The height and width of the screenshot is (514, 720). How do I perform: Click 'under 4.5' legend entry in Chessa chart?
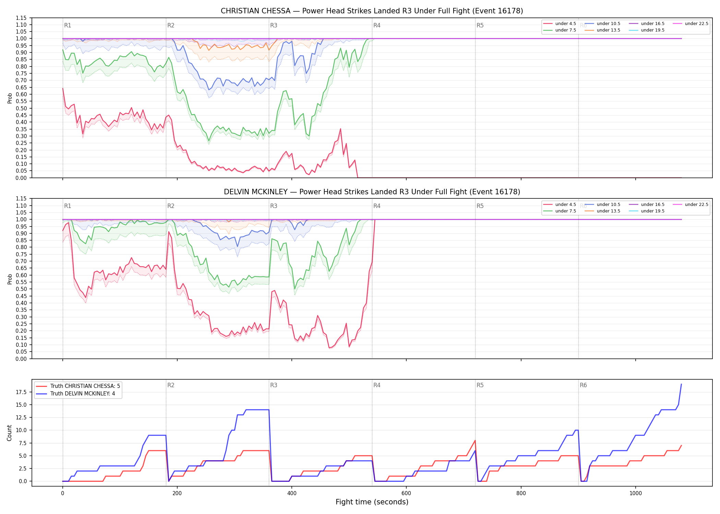[560, 24]
